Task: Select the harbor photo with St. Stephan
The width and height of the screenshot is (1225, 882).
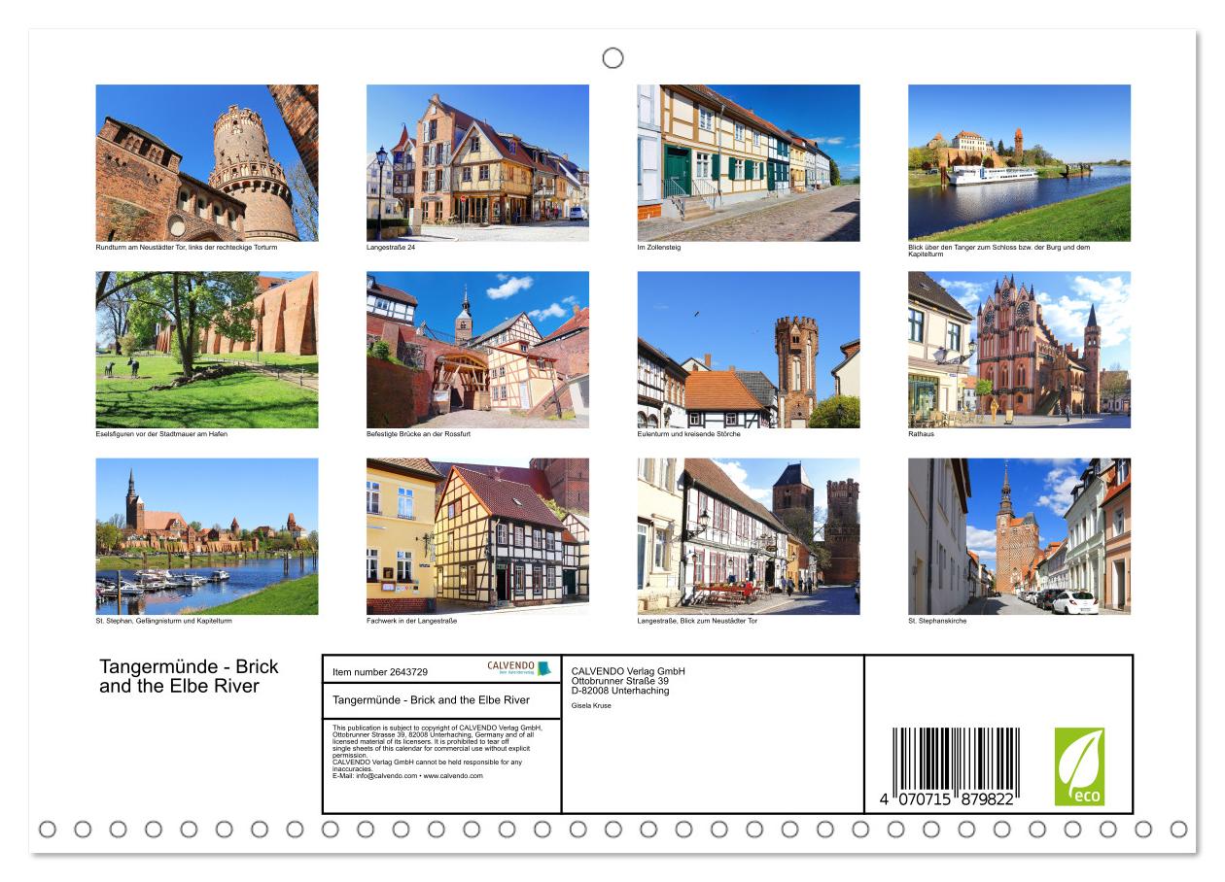Action: click(x=207, y=536)
